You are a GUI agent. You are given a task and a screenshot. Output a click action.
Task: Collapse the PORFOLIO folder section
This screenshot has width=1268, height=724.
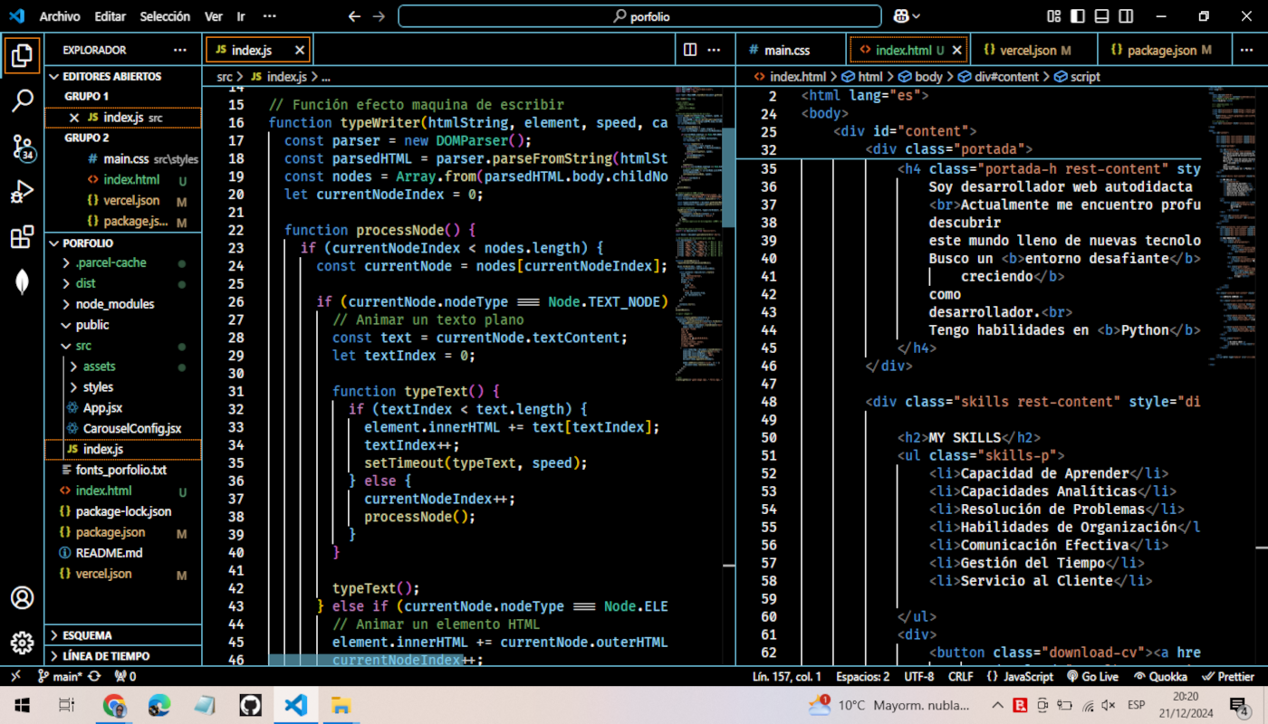123,243
